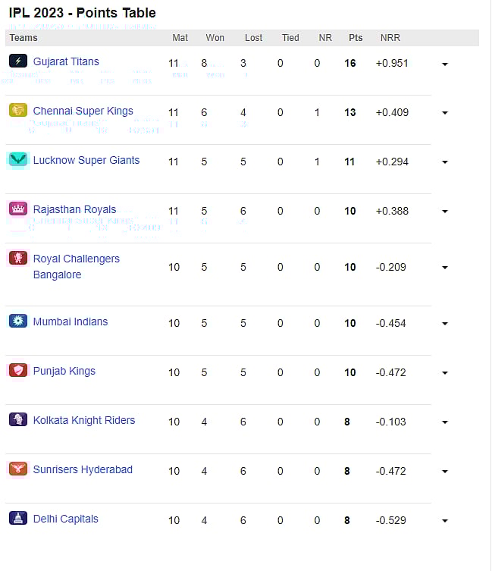Expand the Delhi Capitals row arrow
492x571 pixels.
pos(445,522)
